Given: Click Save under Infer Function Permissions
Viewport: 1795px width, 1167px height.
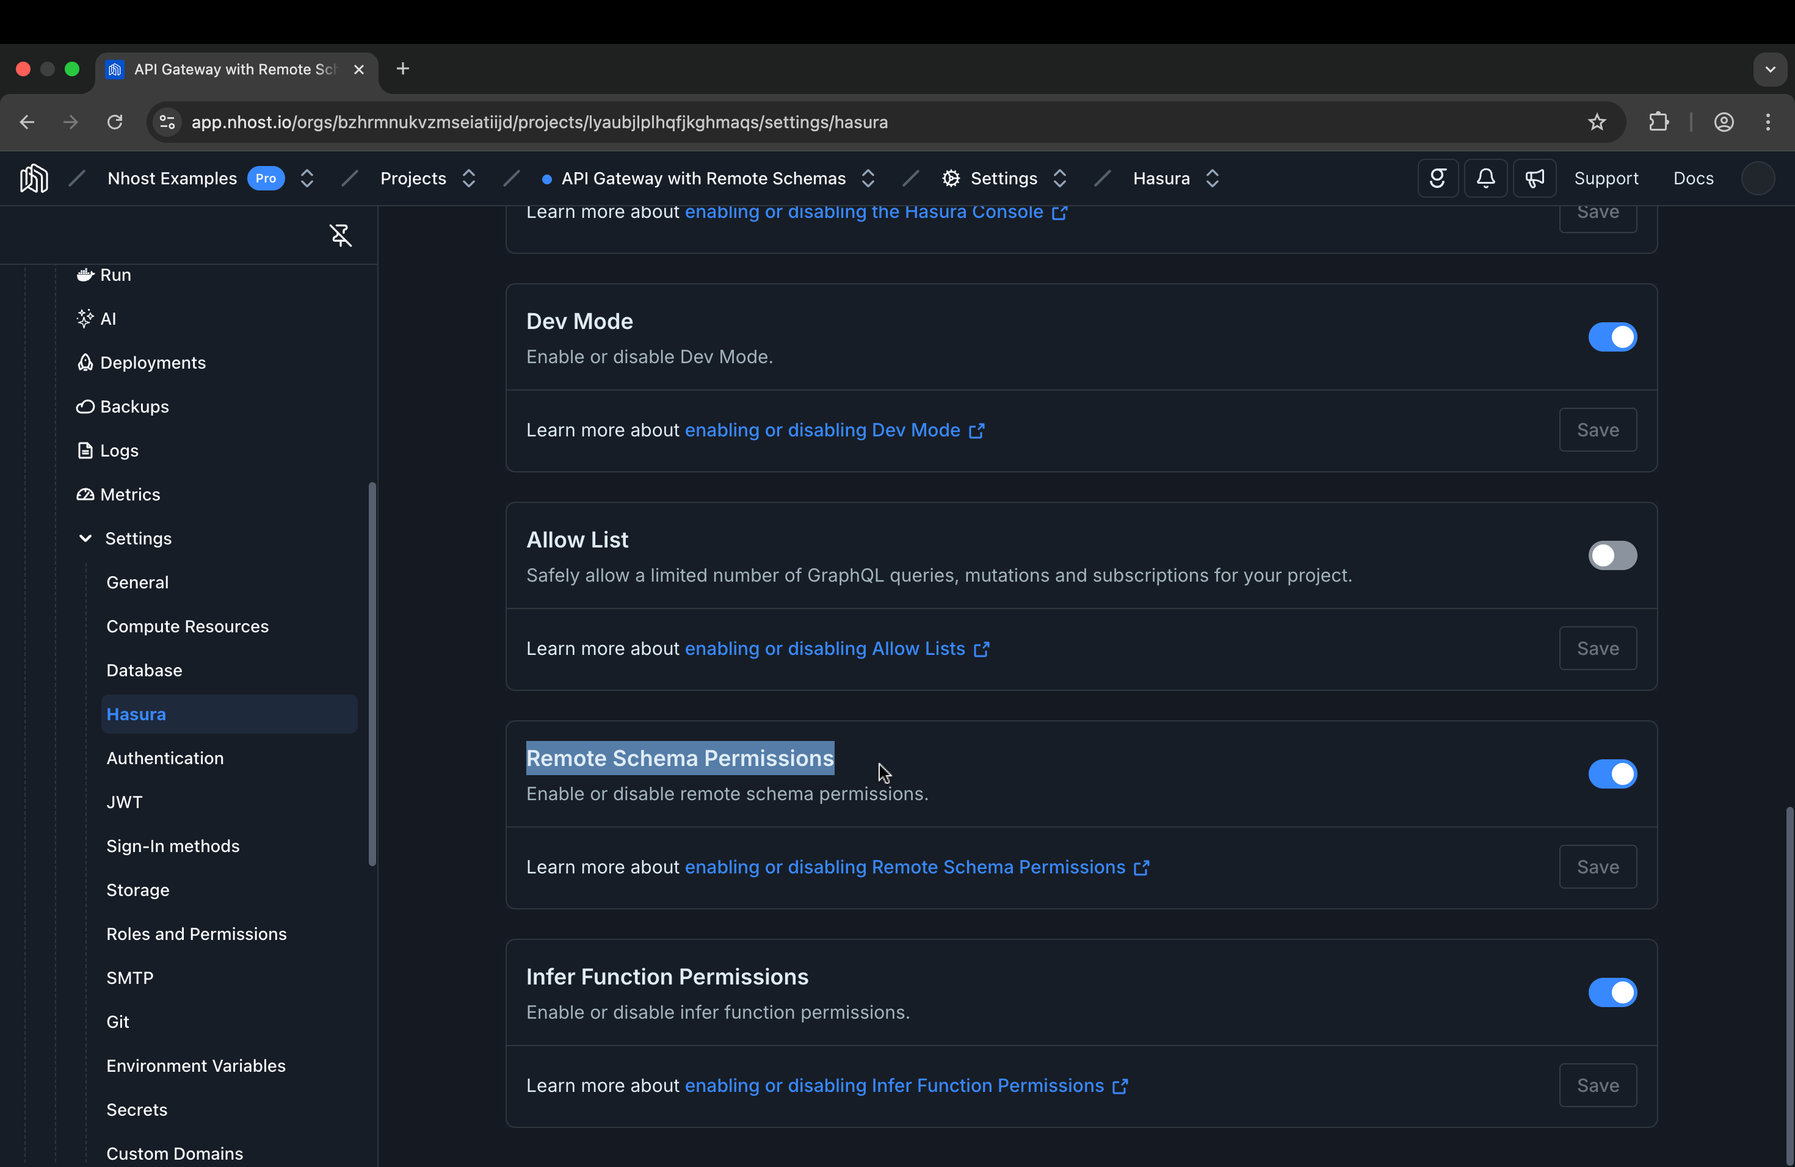Looking at the screenshot, I should pyautogui.click(x=1597, y=1086).
